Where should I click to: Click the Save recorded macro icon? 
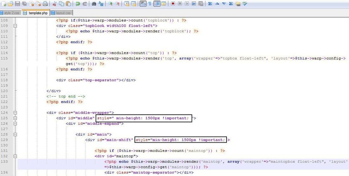201,4
